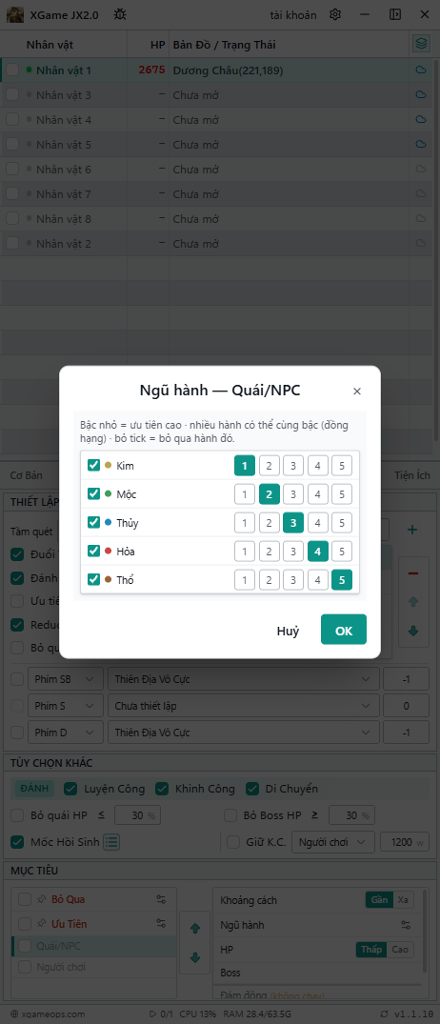440x1024 pixels.
Task: Open filter settings icon for Bỏ Qua
Action: point(161,899)
